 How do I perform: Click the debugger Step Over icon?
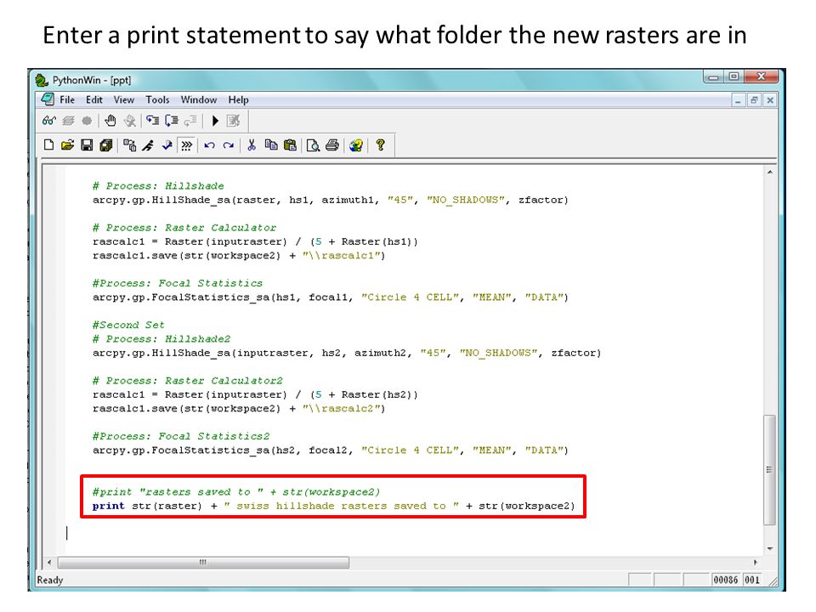pyautogui.click(x=171, y=121)
